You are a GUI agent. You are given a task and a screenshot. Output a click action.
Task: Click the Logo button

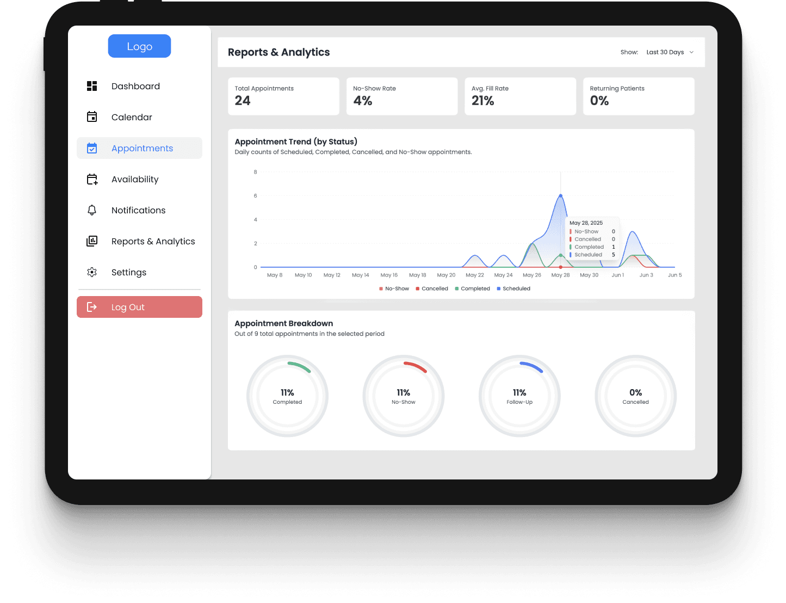click(x=139, y=46)
